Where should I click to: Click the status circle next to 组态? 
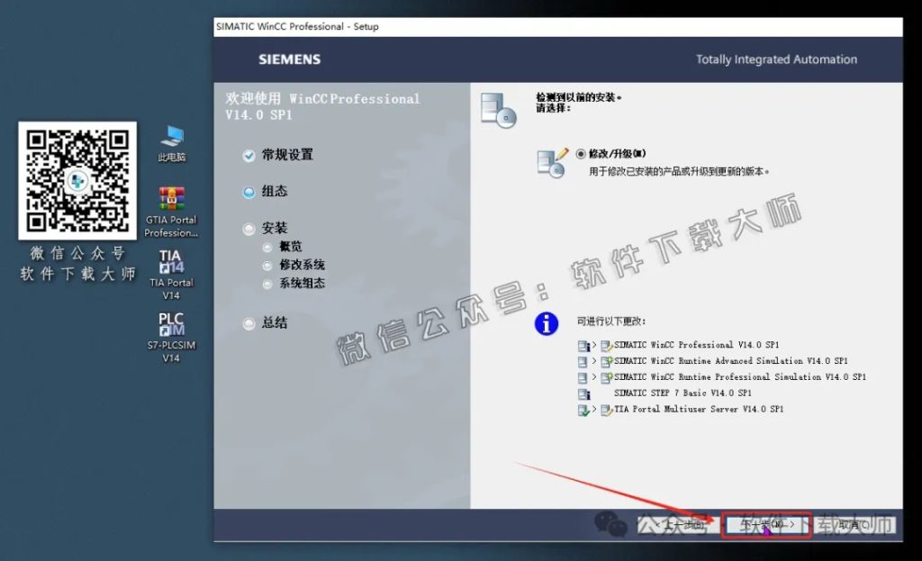tap(247, 191)
